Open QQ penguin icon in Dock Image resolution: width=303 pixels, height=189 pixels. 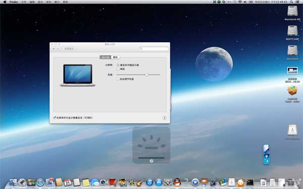point(177,182)
